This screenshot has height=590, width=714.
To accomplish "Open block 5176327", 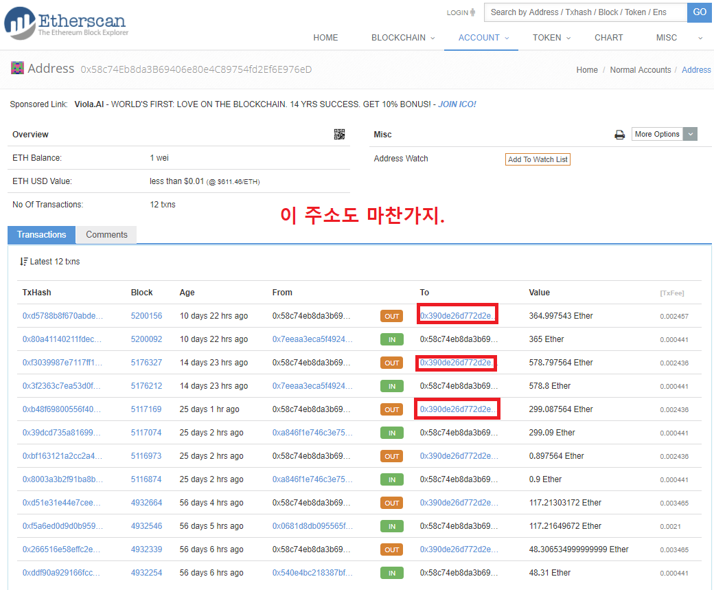I will [146, 362].
